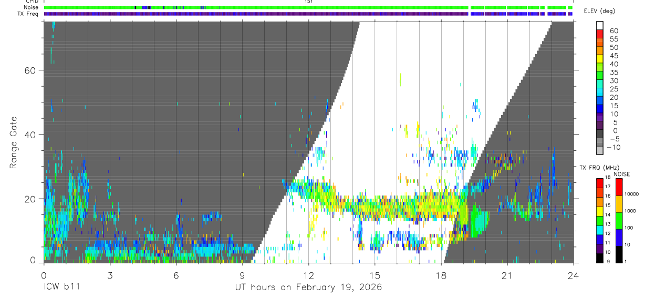Click the red segment of the NOISE colorbar

(619, 187)
